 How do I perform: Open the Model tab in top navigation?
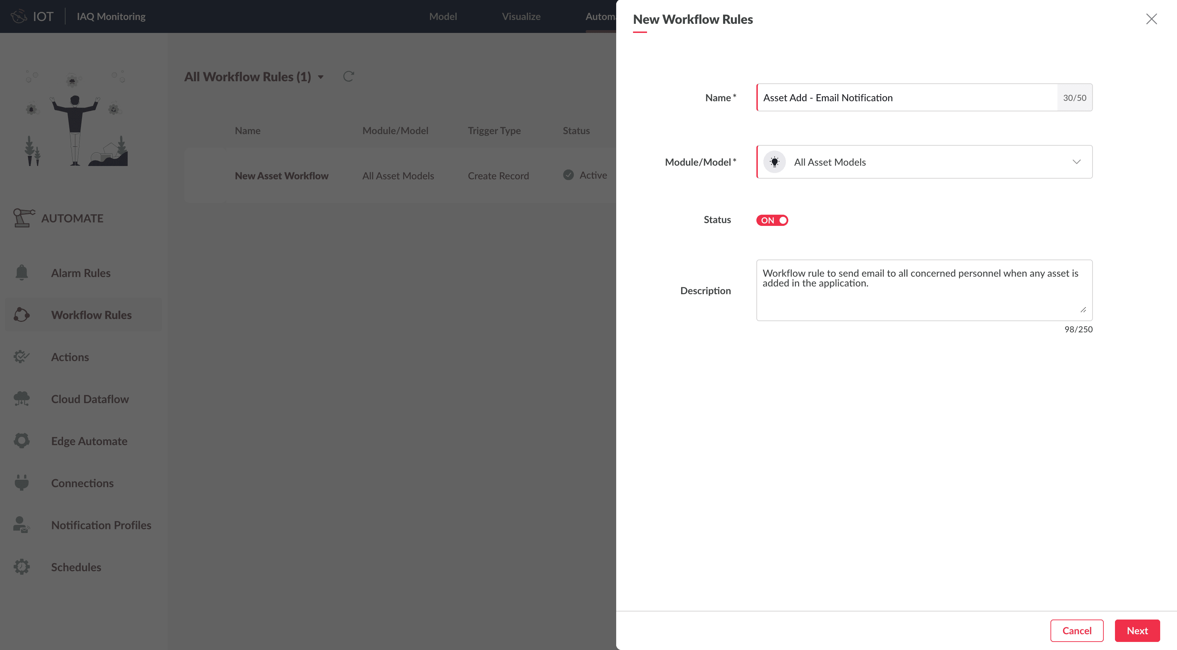pyautogui.click(x=443, y=16)
